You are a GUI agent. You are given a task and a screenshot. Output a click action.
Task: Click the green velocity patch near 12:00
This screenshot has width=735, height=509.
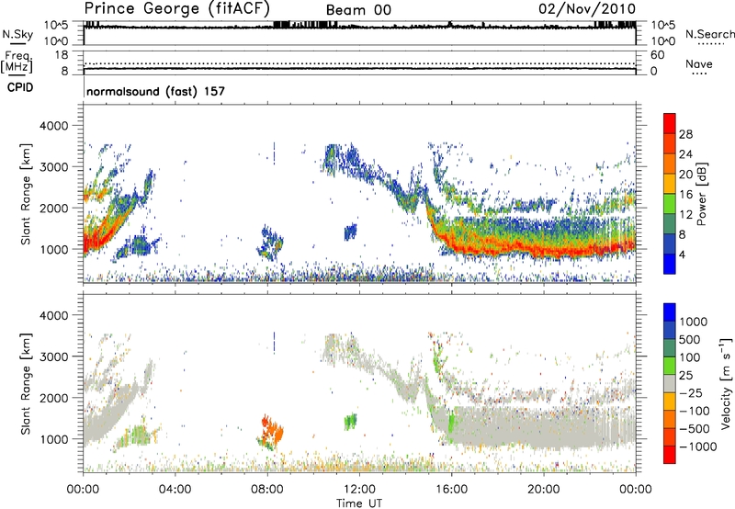(x=351, y=422)
